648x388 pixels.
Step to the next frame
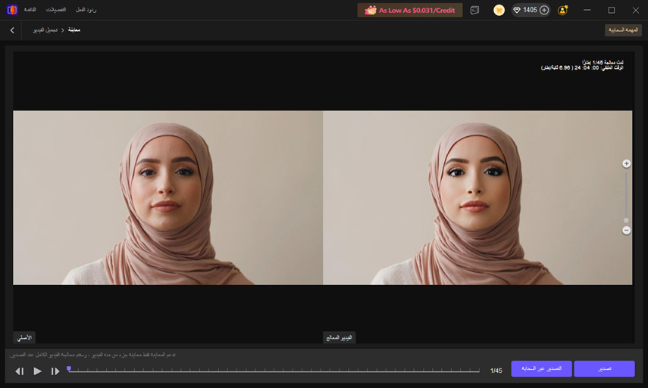pos(55,371)
